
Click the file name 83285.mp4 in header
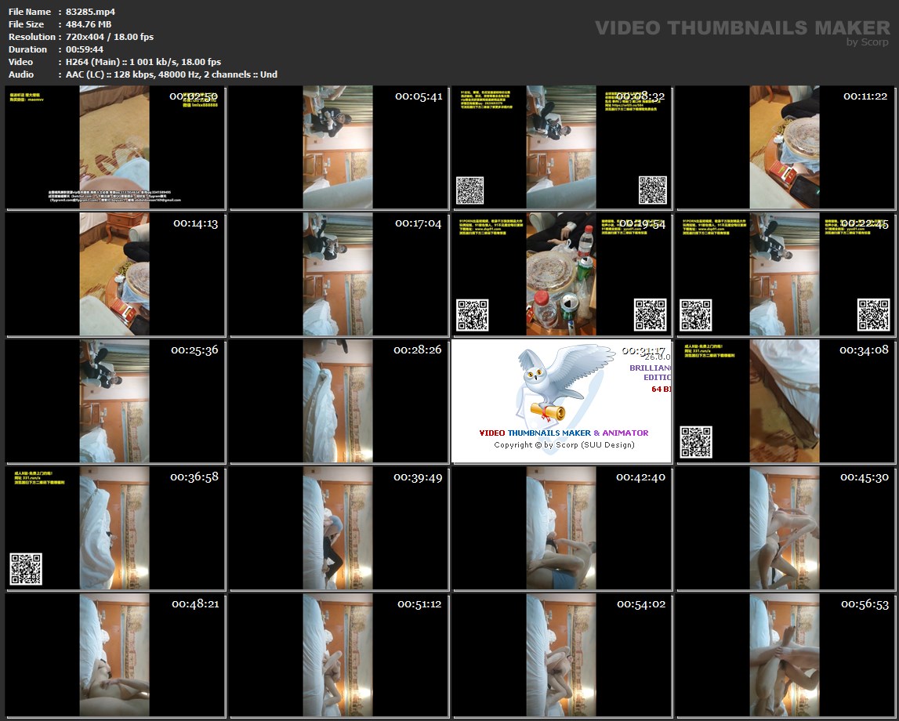91,12
